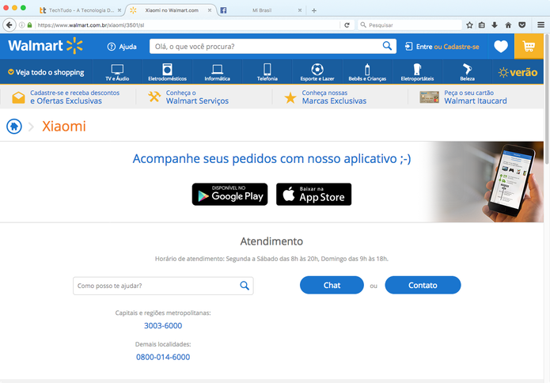This screenshot has height=383, width=550.
Task: Open the Beleza category
Action: 467,72
